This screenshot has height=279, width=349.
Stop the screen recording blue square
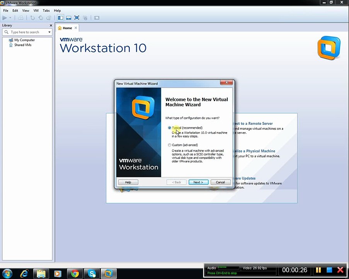329,270
